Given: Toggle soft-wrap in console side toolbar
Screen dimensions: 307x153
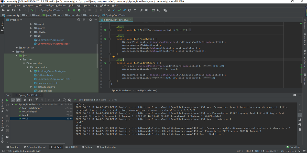Looking at the screenshot, I should (x=300, y=115).
